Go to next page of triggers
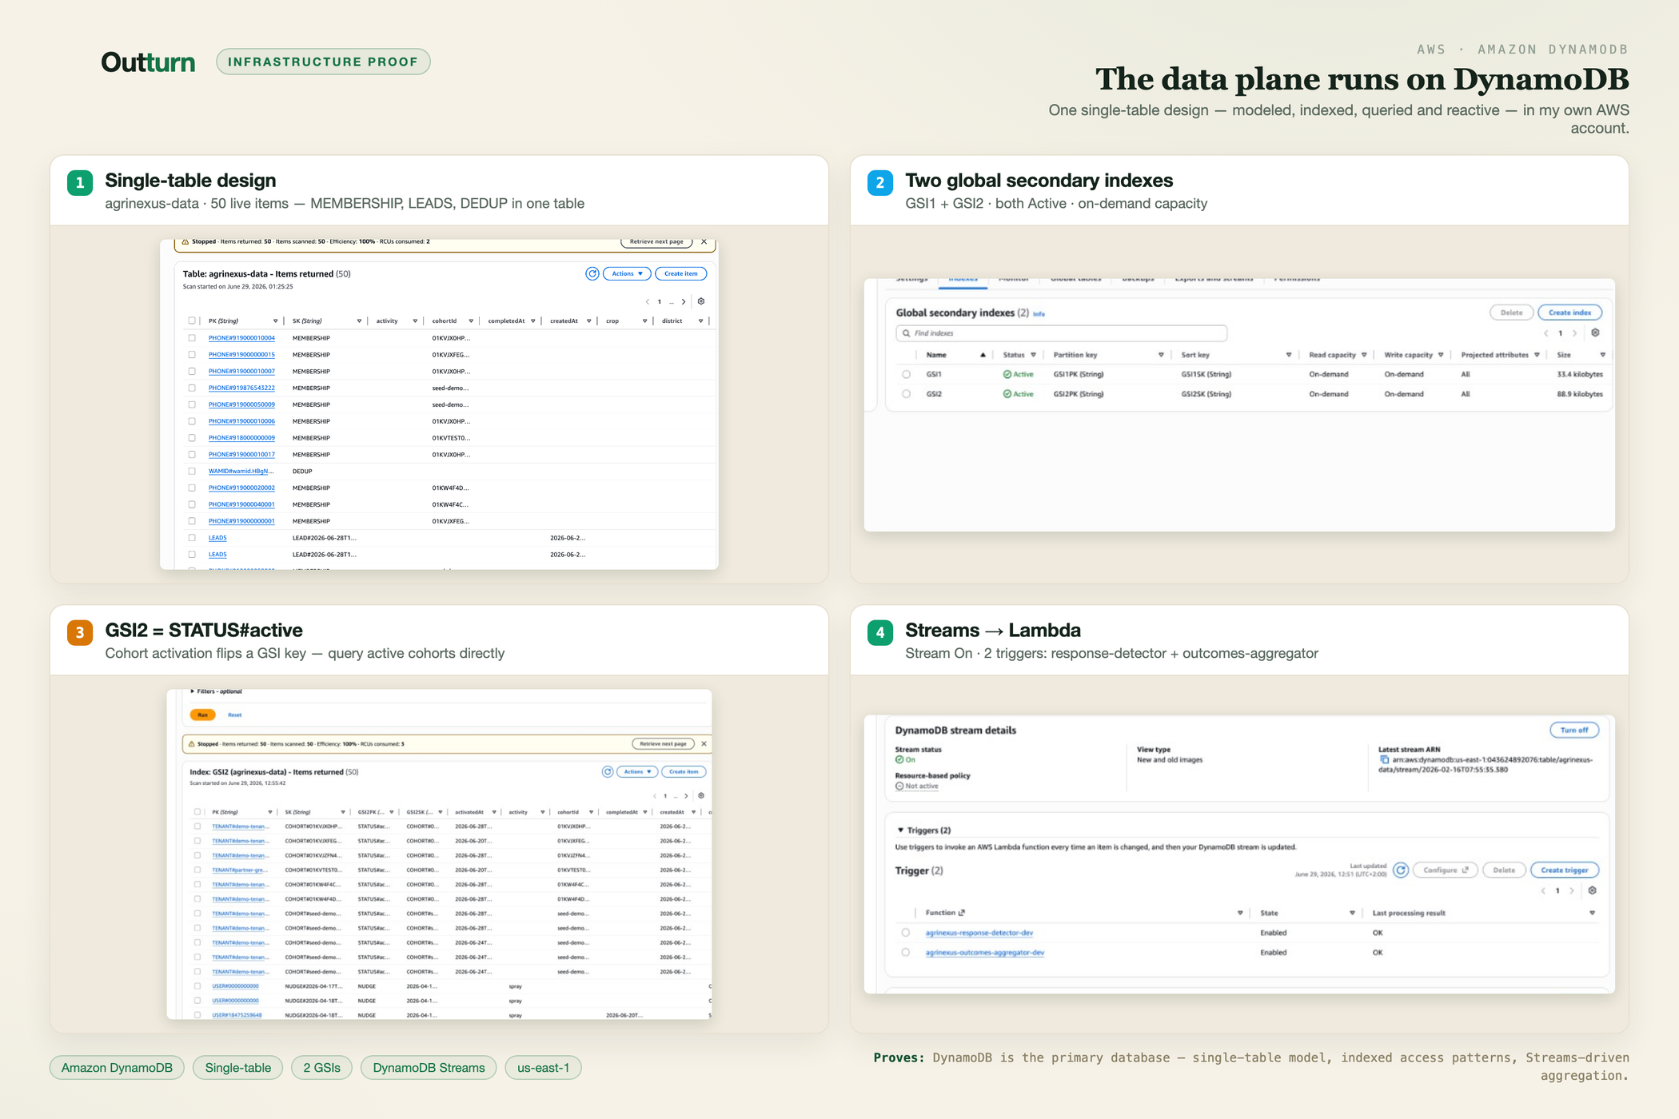The image size is (1679, 1119). (x=1572, y=891)
